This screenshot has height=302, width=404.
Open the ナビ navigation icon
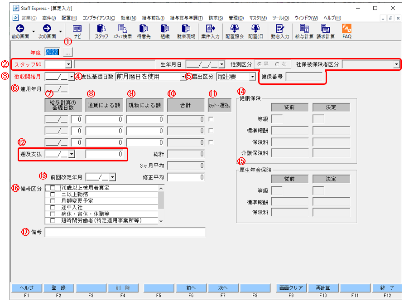[x=77, y=31]
